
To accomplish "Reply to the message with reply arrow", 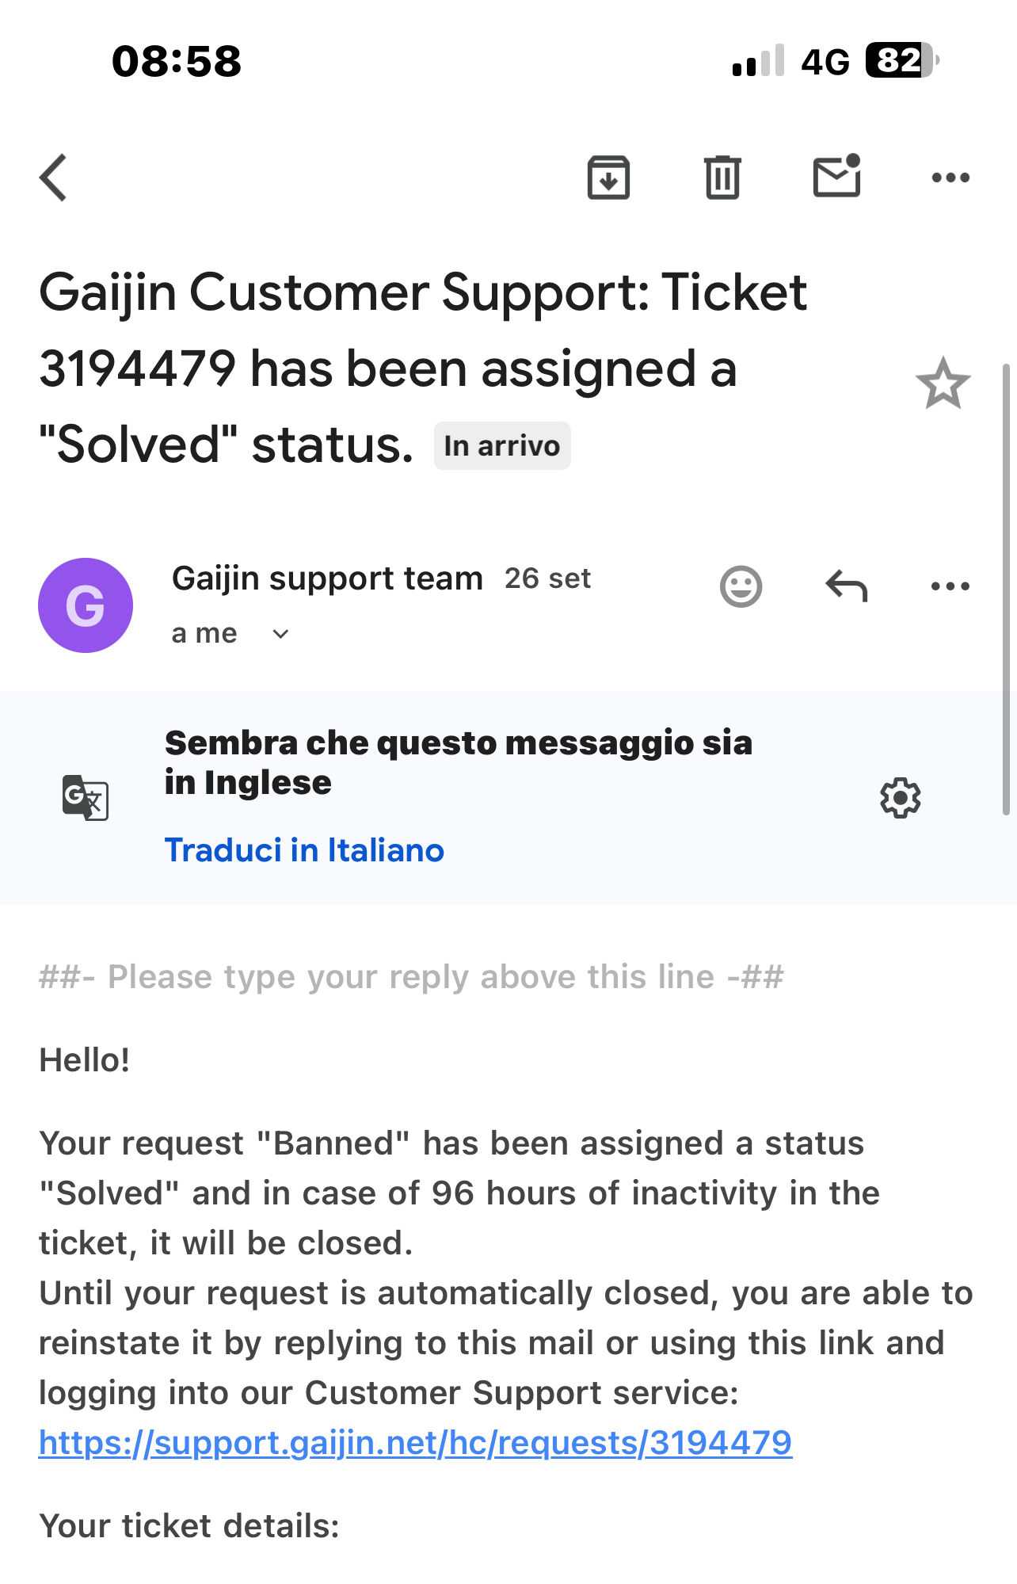I will (x=846, y=586).
